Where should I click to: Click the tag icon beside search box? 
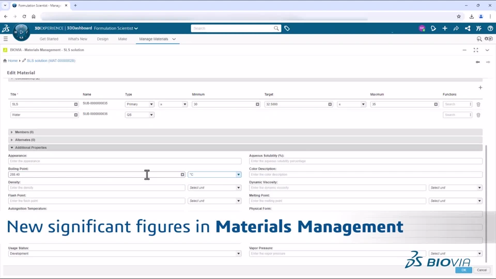click(287, 28)
